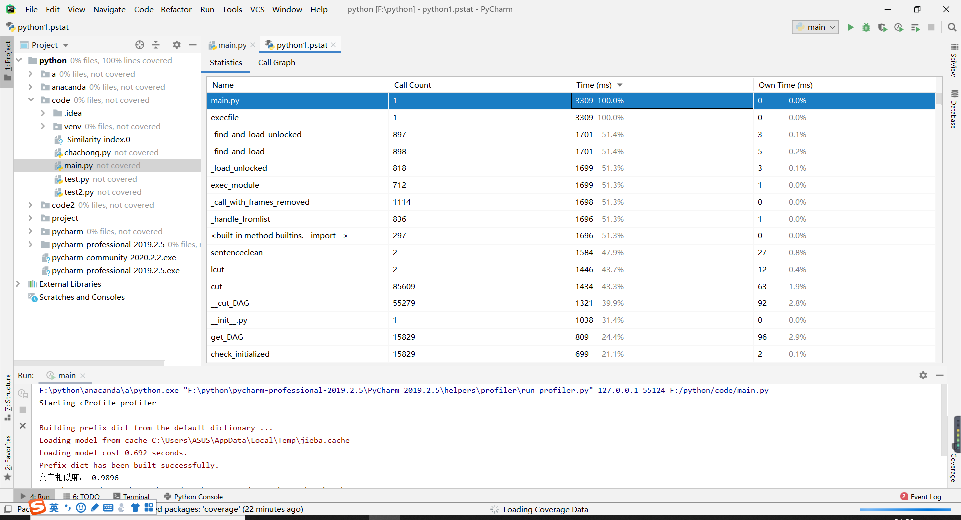Sort by Own Time (ms) column
This screenshot has height=520, width=961.
[844, 85]
